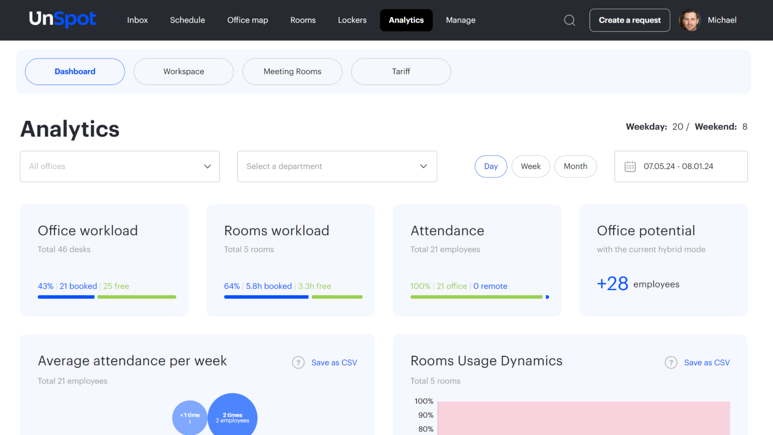Click the Create a request button
Image resolution: width=773 pixels, height=435 pixels.
(x=630, y=20)
